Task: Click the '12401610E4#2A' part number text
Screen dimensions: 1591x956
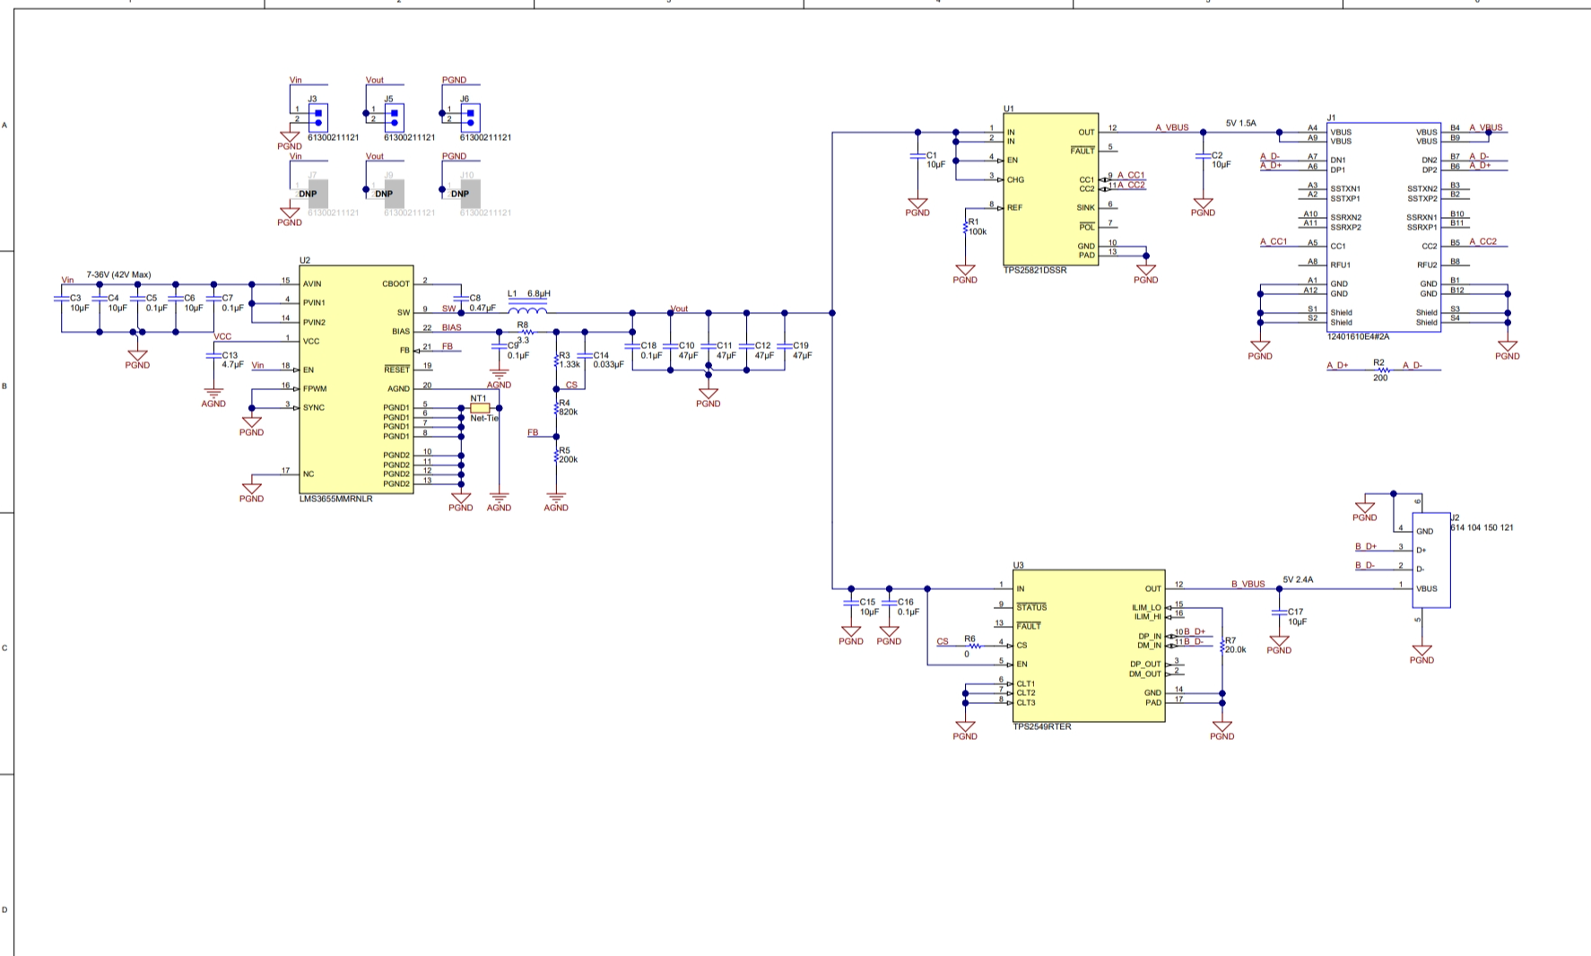Action: [1359, 337]
